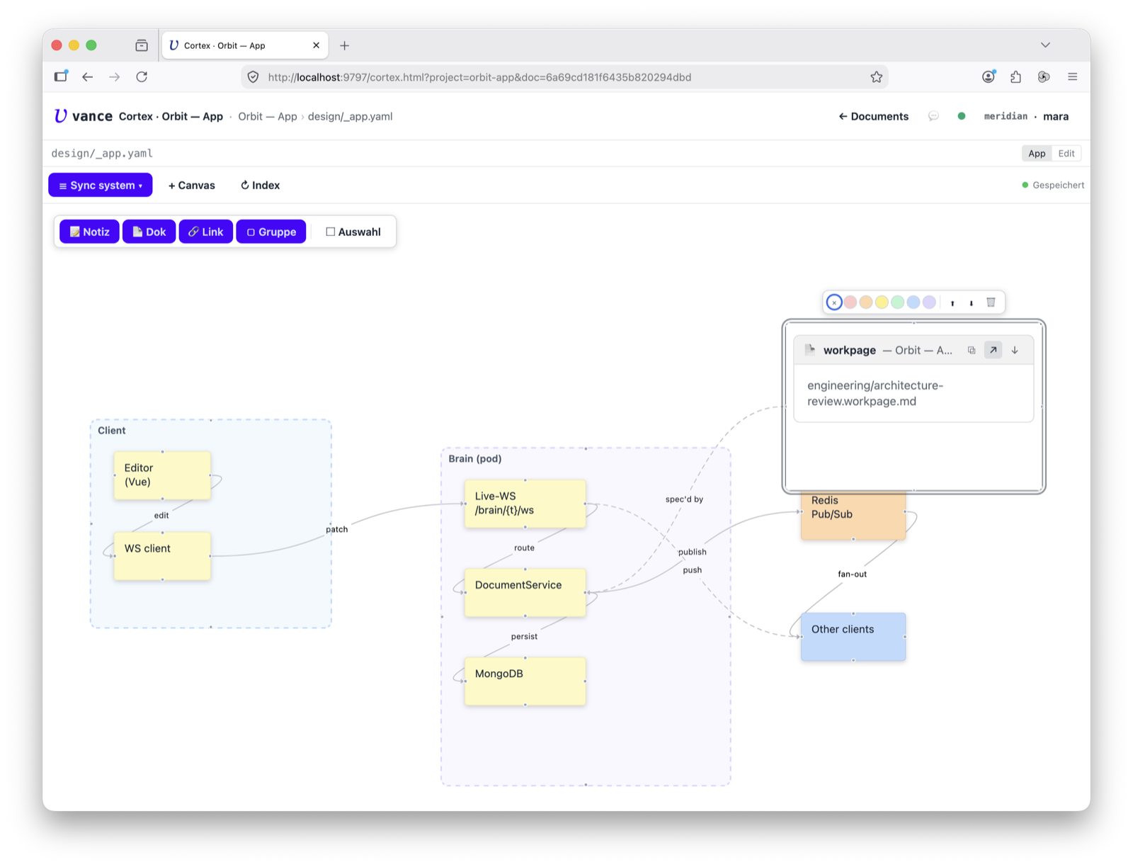Pick the yellow color swatch

[x=882, y=302]
